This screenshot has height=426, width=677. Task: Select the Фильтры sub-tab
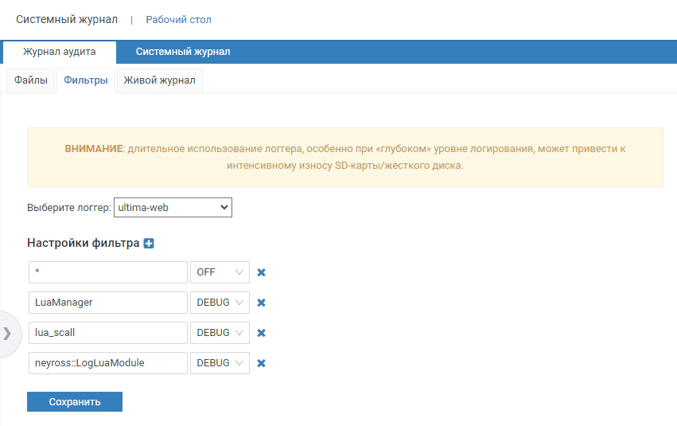click(x=86, y=80)
